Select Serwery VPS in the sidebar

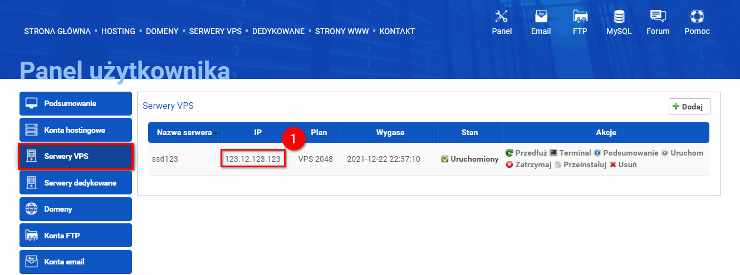[x=76, y=156]
